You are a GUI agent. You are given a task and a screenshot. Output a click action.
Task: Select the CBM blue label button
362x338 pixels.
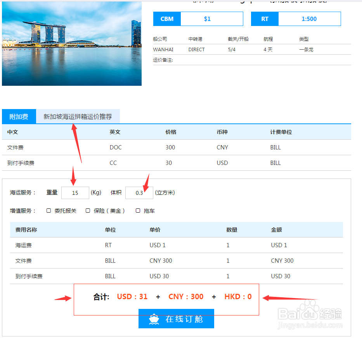click(x=167, y=19)
